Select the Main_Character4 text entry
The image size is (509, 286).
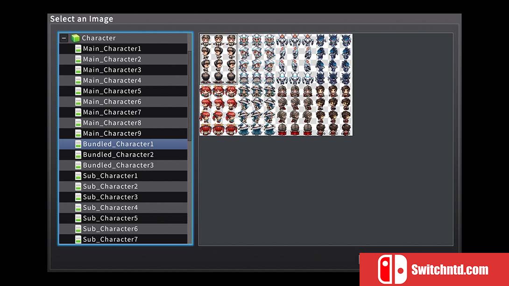pyautogui.click(x=112, y=80)
